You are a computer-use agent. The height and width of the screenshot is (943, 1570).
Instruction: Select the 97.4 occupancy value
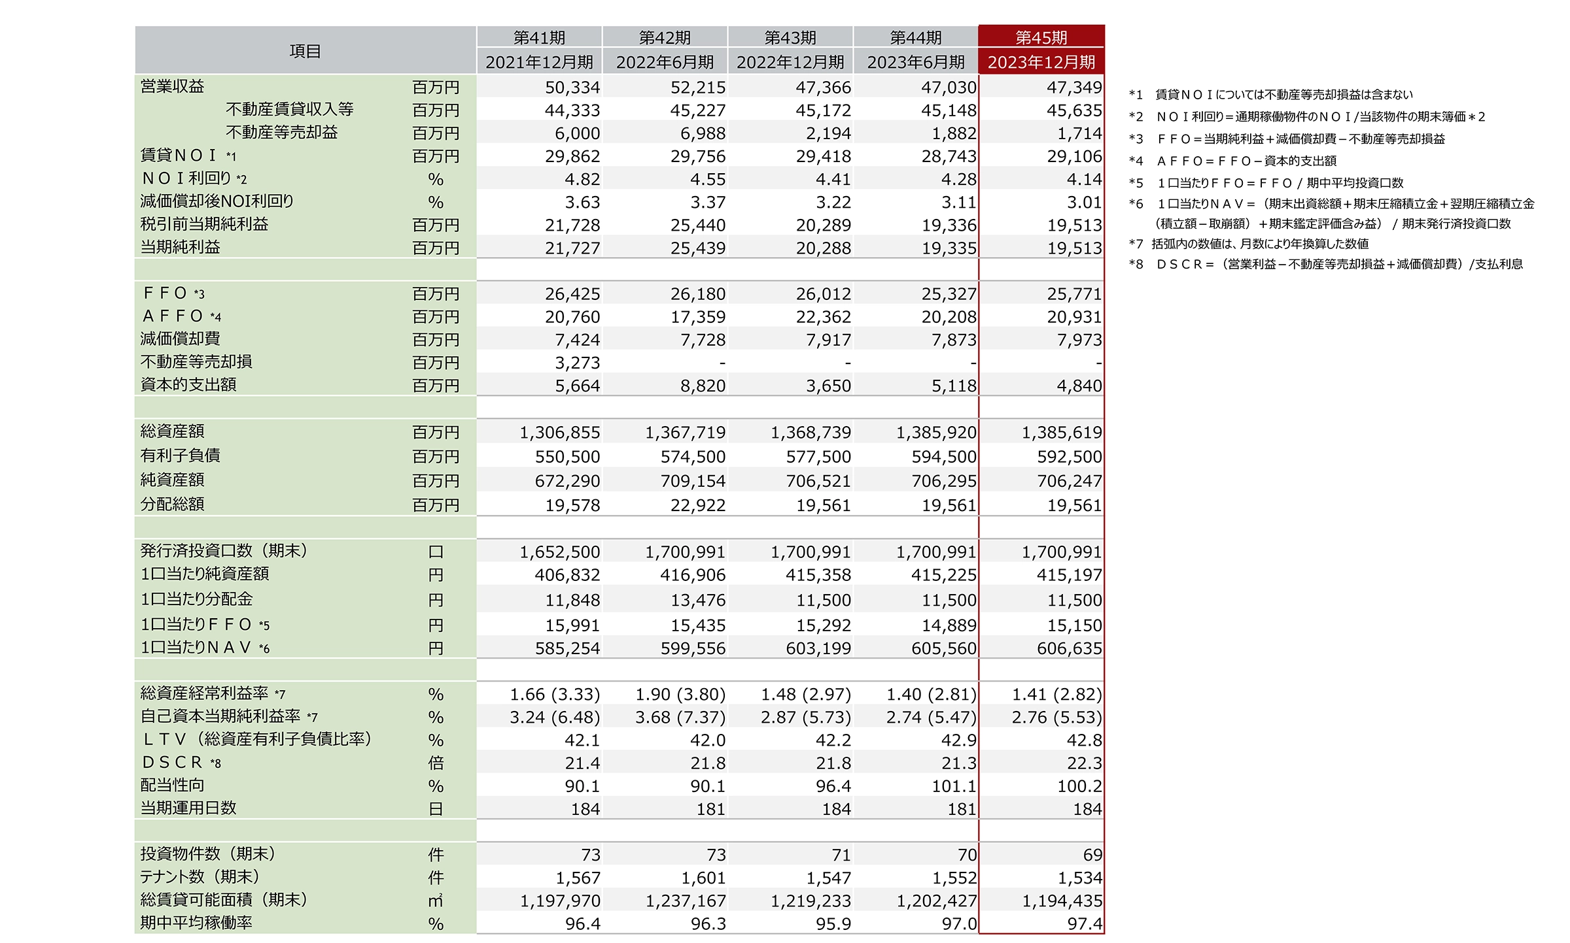click(x=1085, y=924)
